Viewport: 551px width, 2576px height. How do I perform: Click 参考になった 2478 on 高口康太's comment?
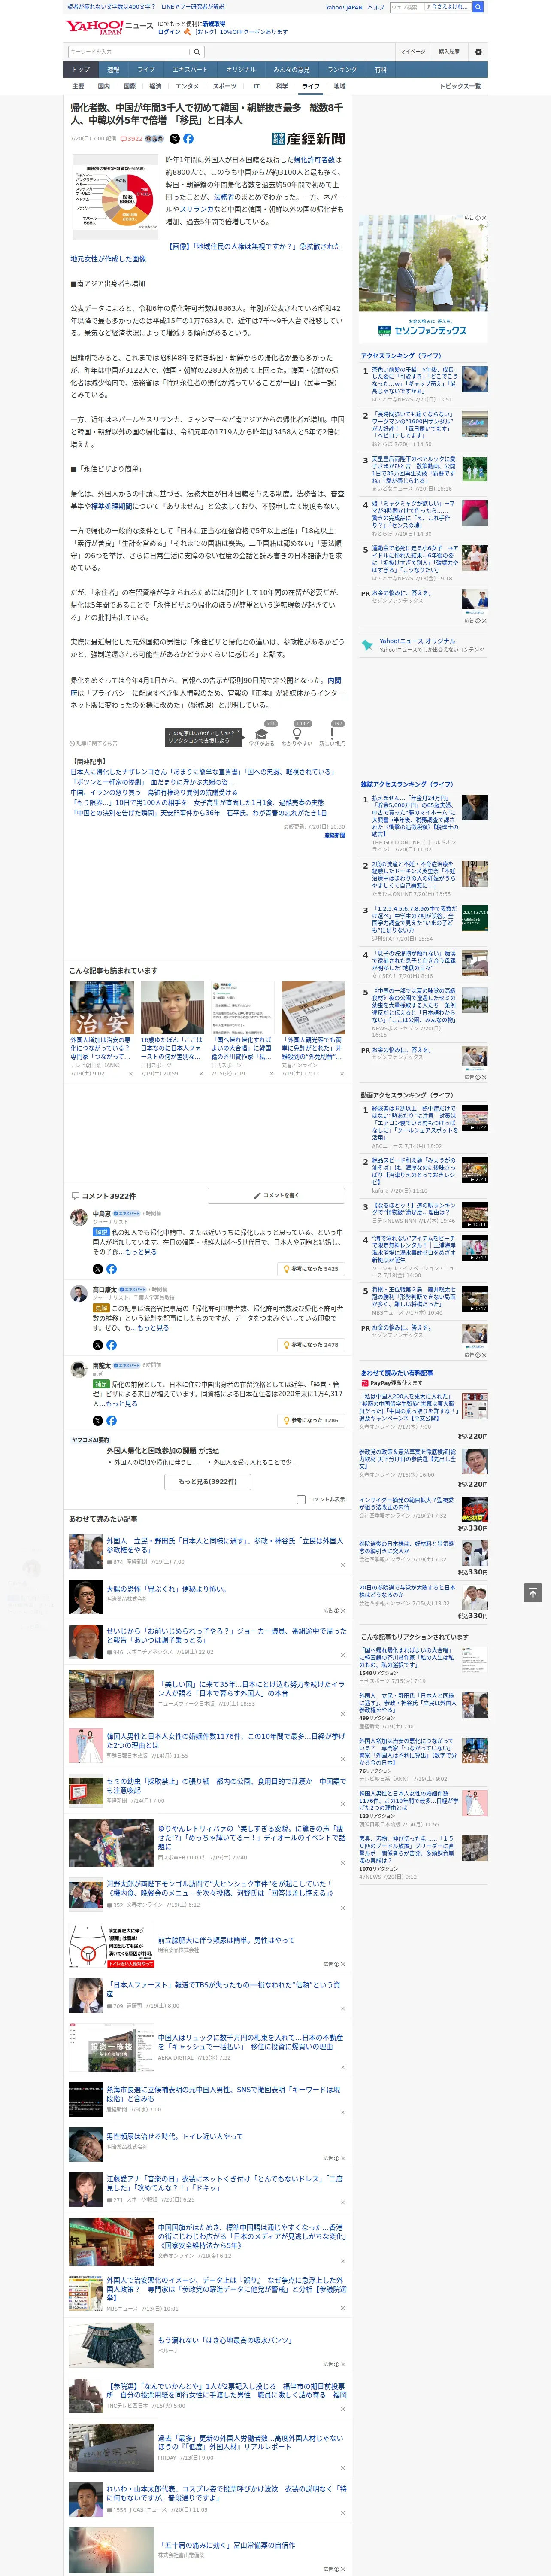(x=311, y=1345)
